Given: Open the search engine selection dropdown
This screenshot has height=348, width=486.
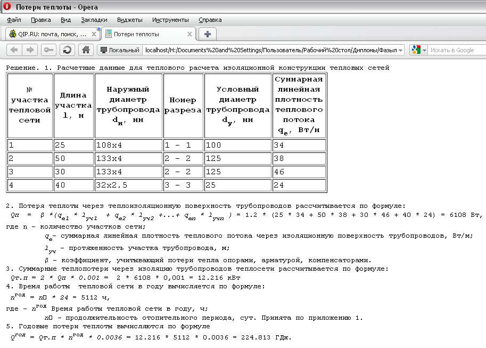Looking at the screenshot, I should click(x=424, y=50).
